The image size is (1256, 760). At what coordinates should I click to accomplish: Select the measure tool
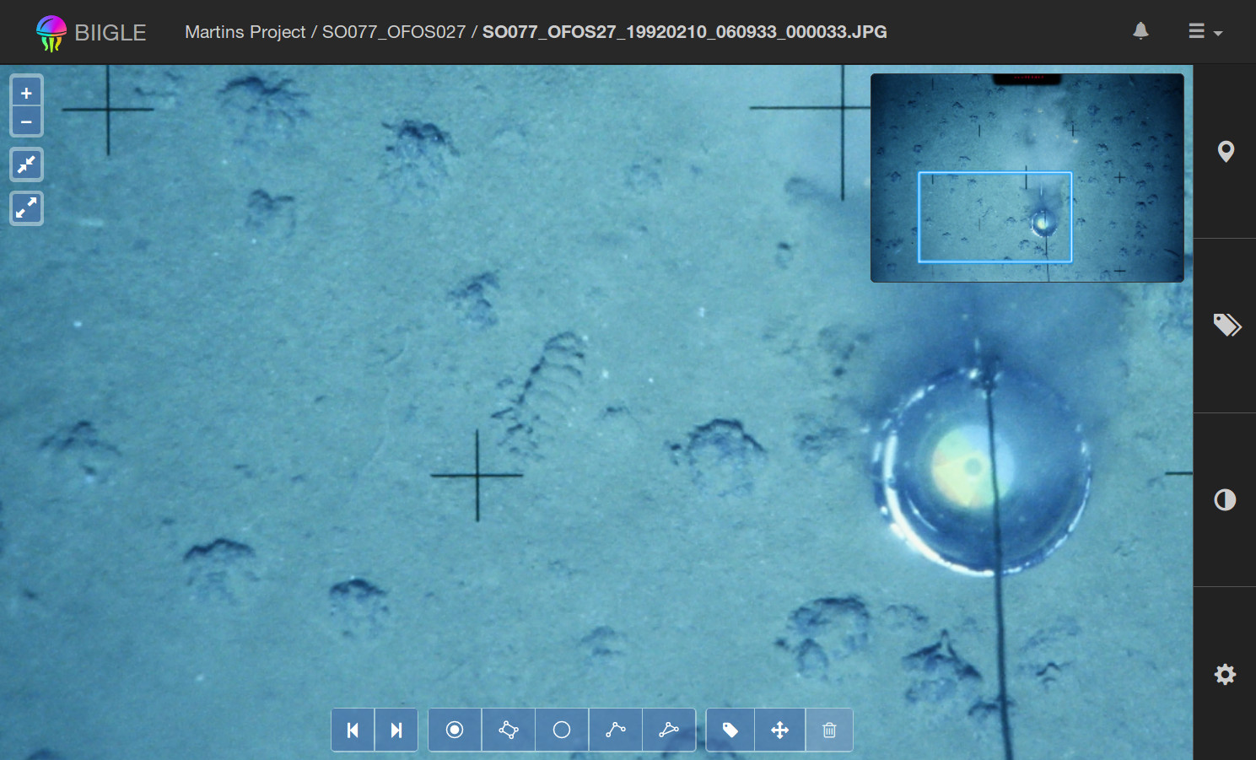[x=669, y=730]
